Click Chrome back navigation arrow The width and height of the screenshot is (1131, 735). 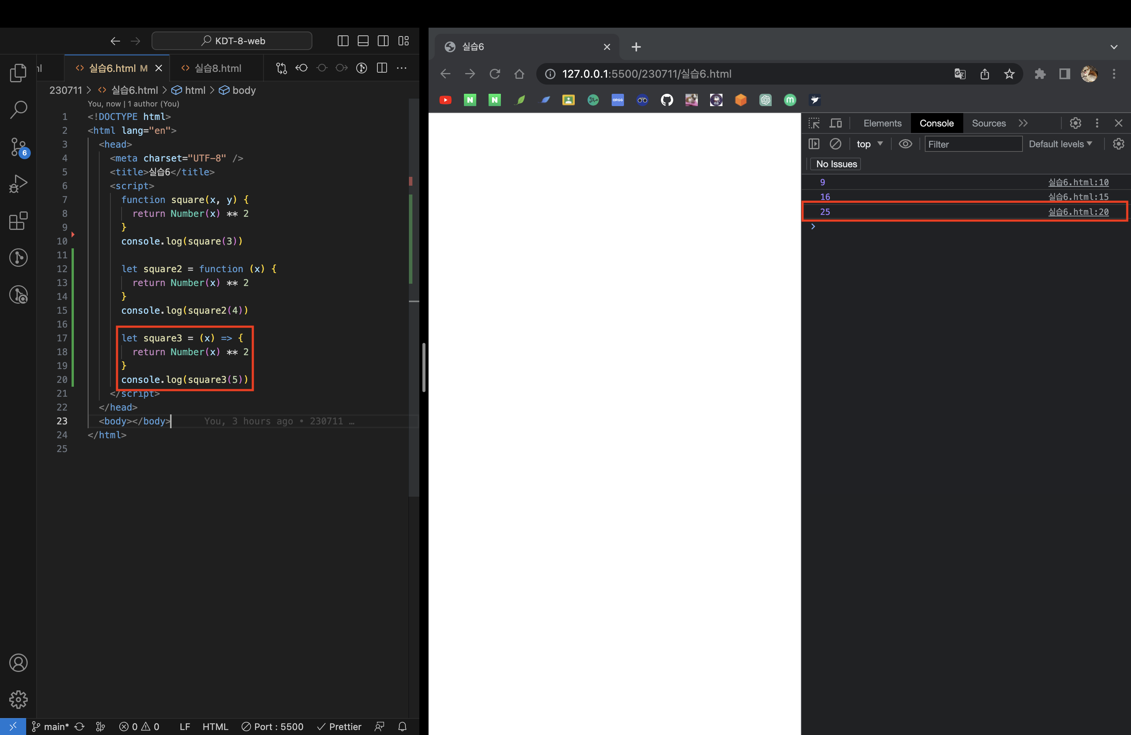tap(445, 73)
